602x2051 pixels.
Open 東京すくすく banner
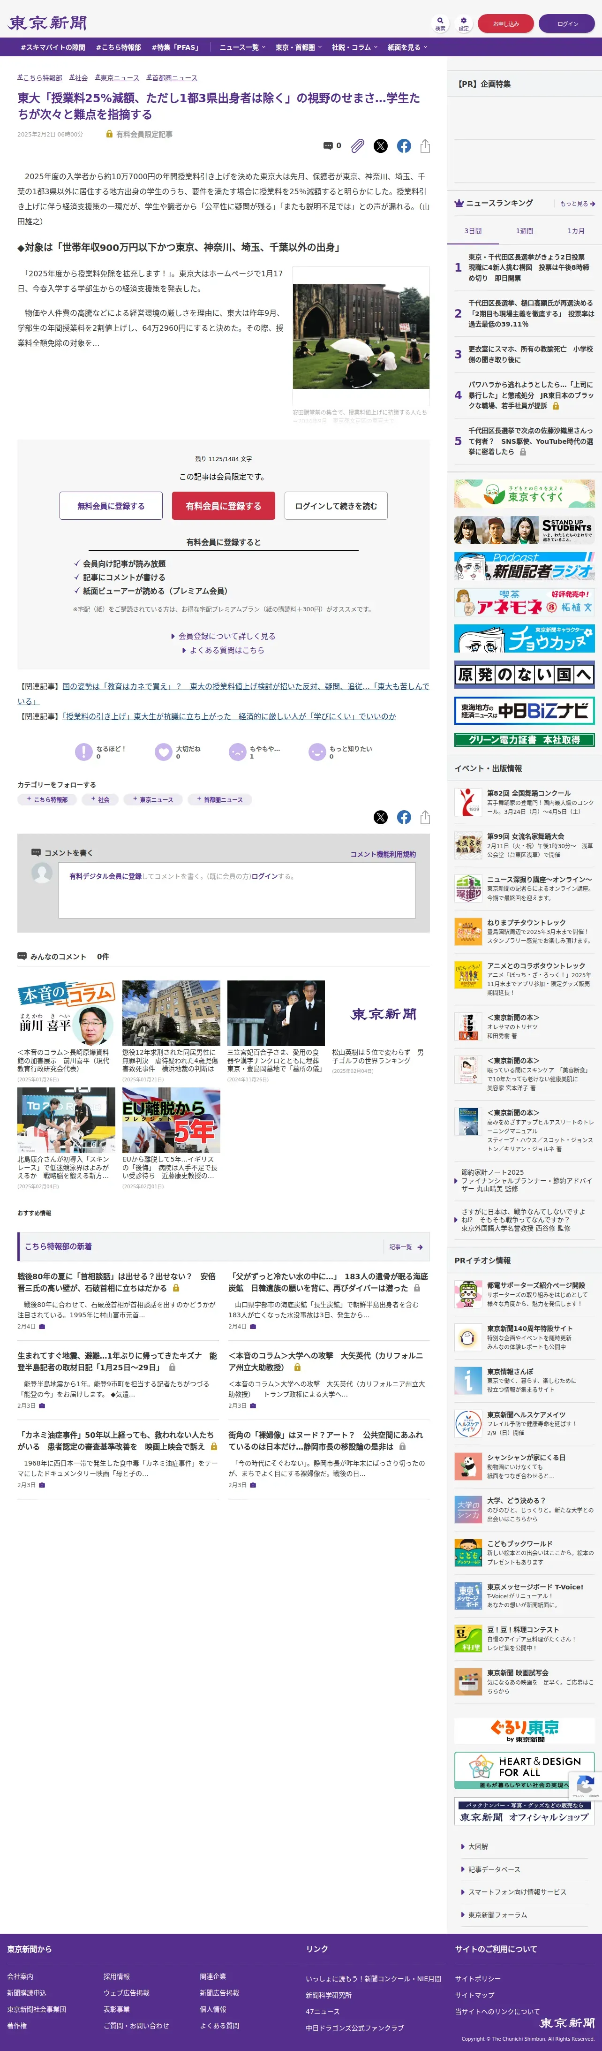coord(525,494)
